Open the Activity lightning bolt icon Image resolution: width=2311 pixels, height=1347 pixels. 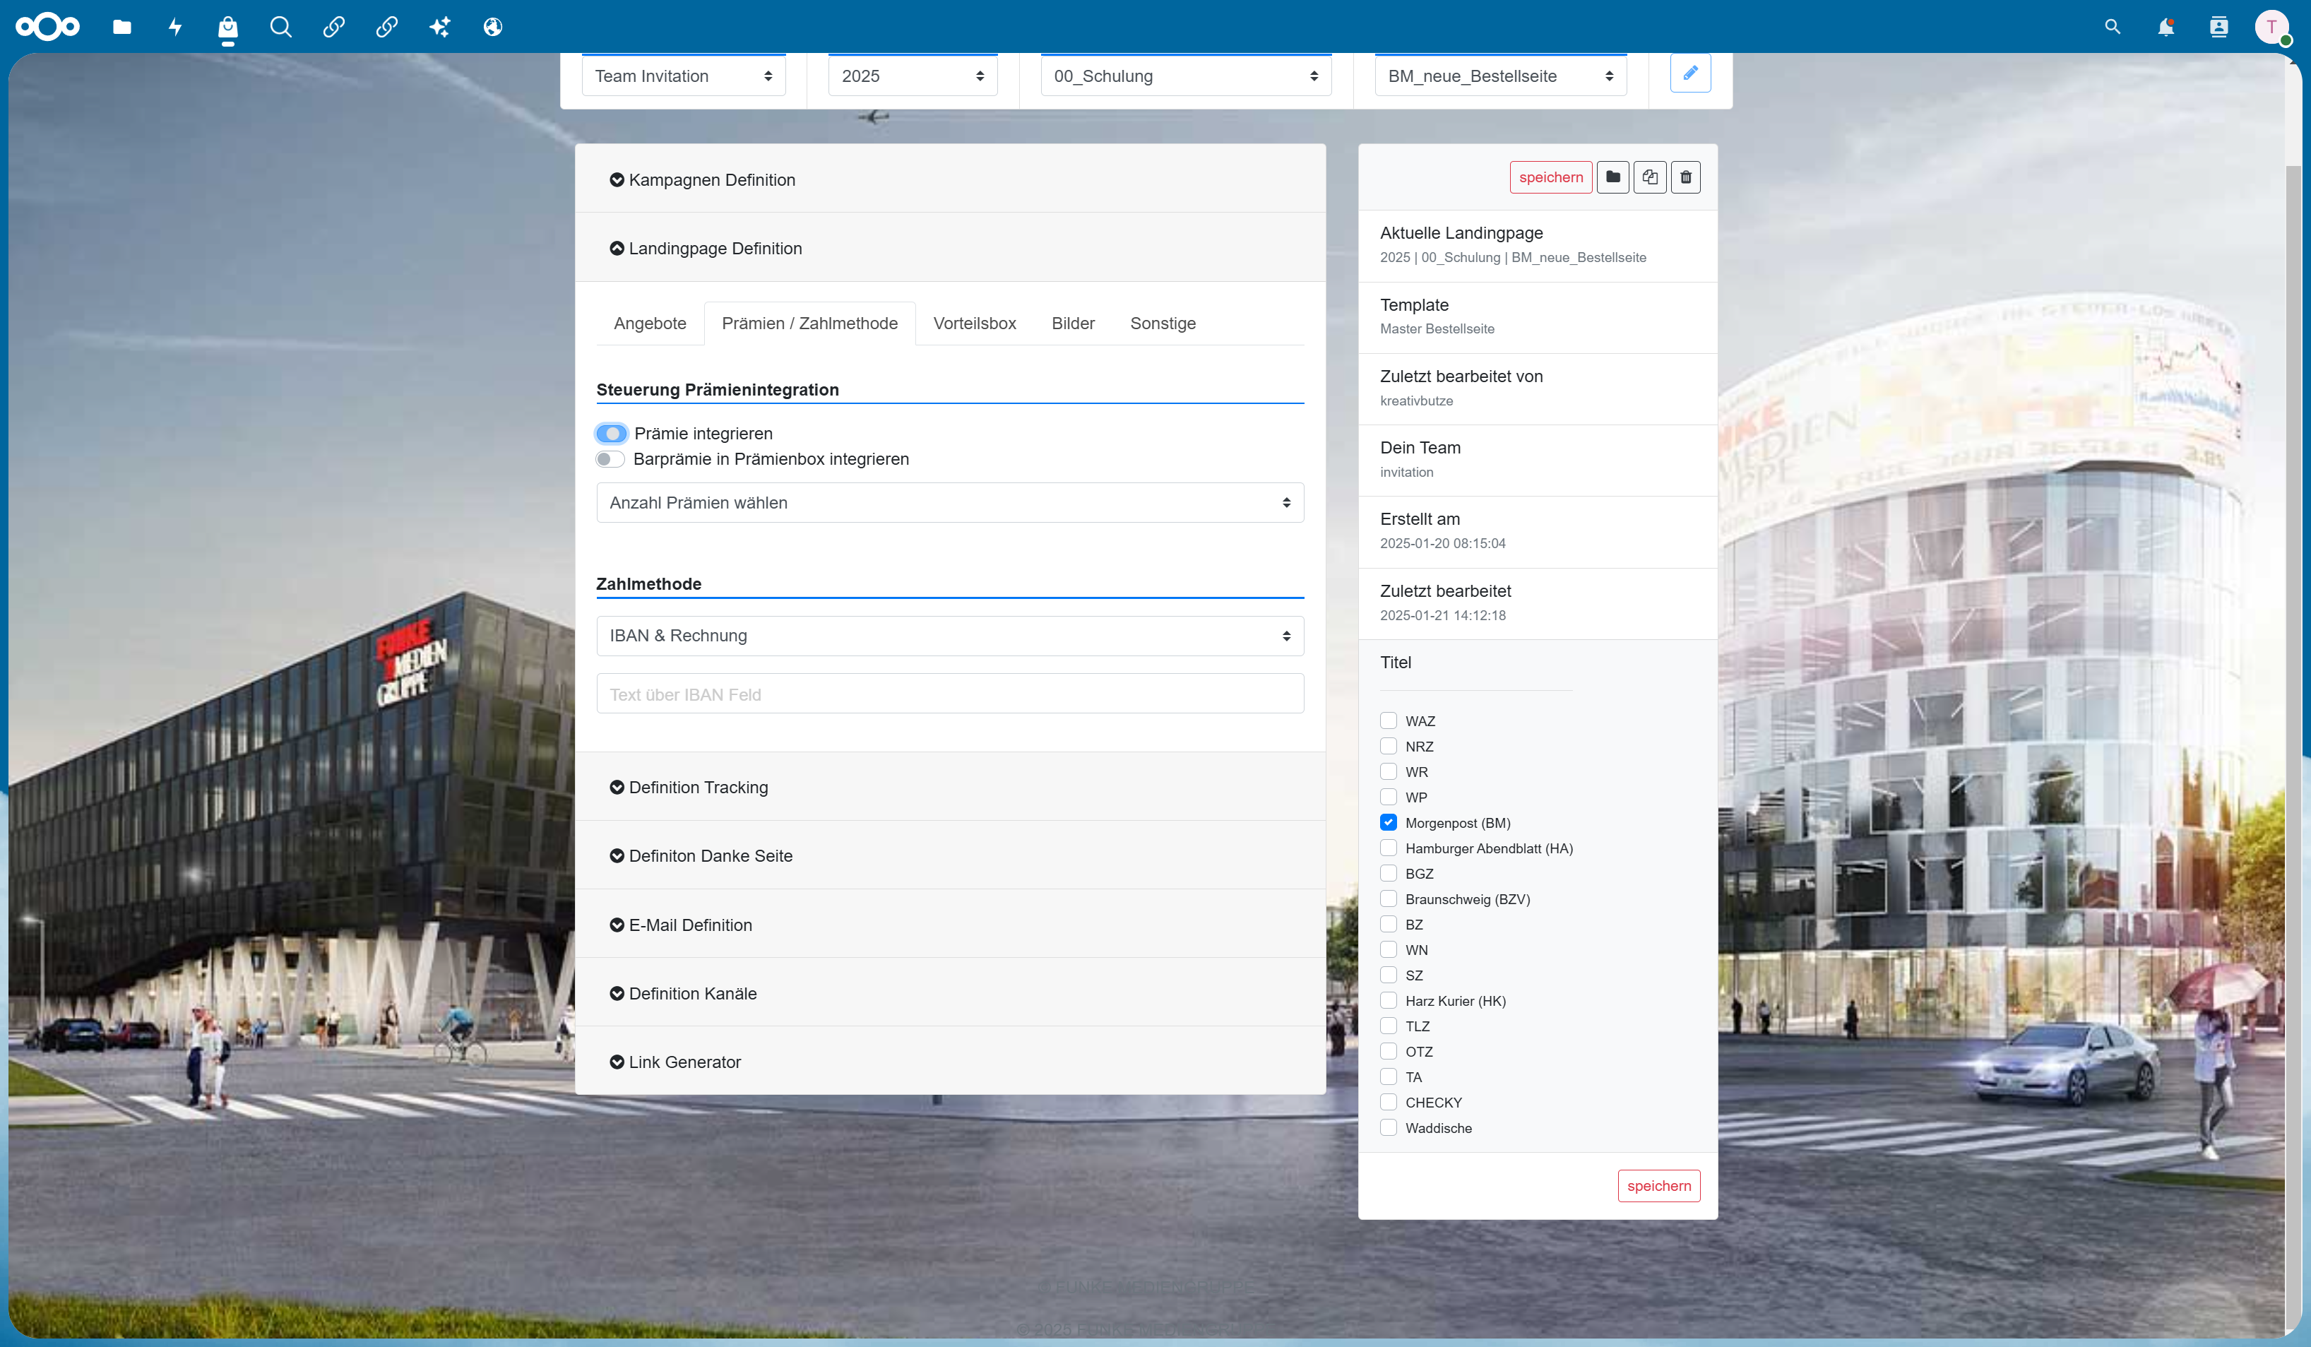[175, 27]
